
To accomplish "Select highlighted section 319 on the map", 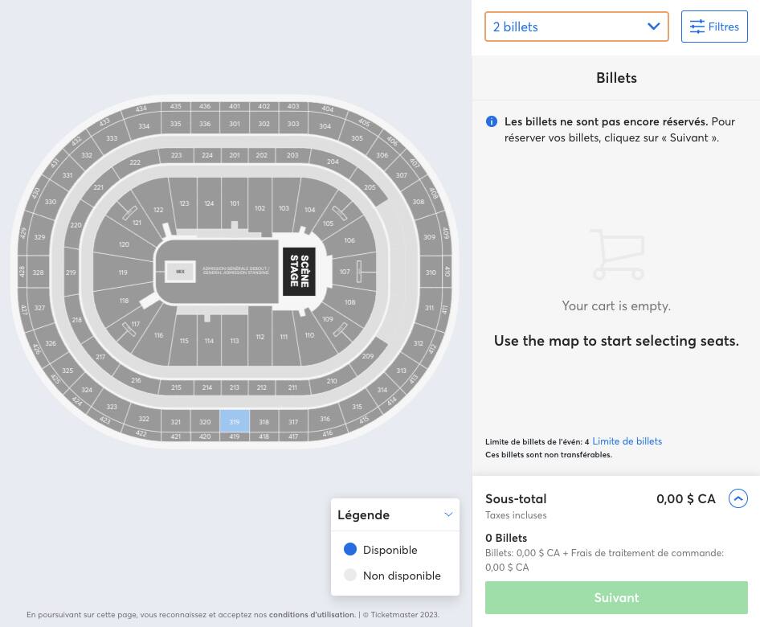I will click(235, 421).
